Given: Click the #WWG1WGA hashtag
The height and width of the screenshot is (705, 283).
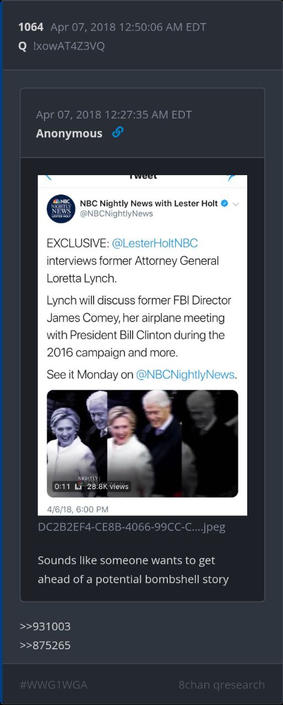Looking at the screenshot, I should click(x=53, y=685).
